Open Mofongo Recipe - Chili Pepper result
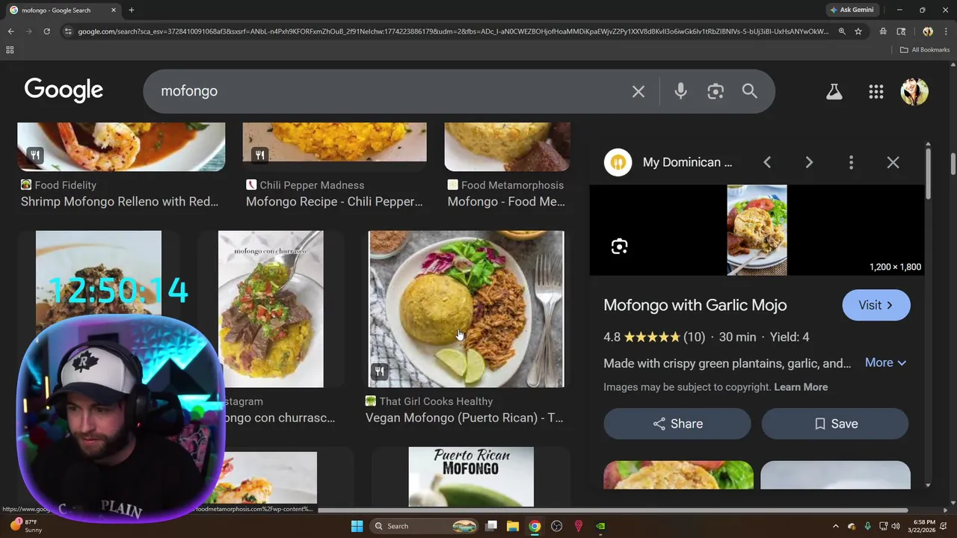The width and height of the screenshot is (957, 538). click(x=334, y=201)
